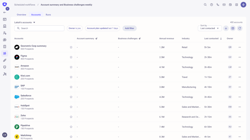Open the prospects people sidebar icon
Viewport: 250px width, 140px height.
click(x=5, y=33)
